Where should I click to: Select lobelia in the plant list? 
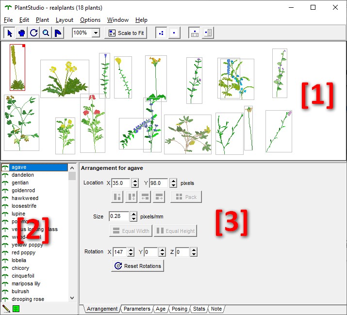tap(19, 260)
